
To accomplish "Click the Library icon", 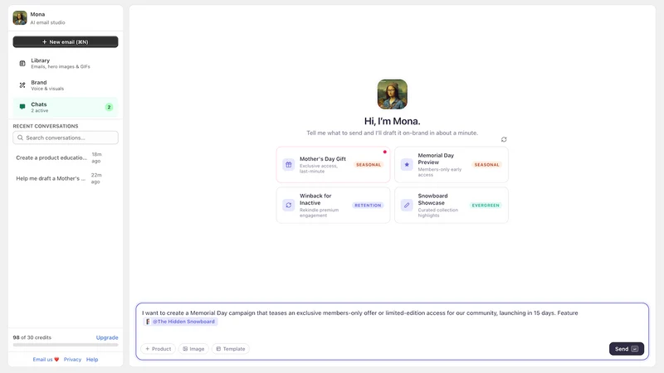I will [x=22, y=64].
